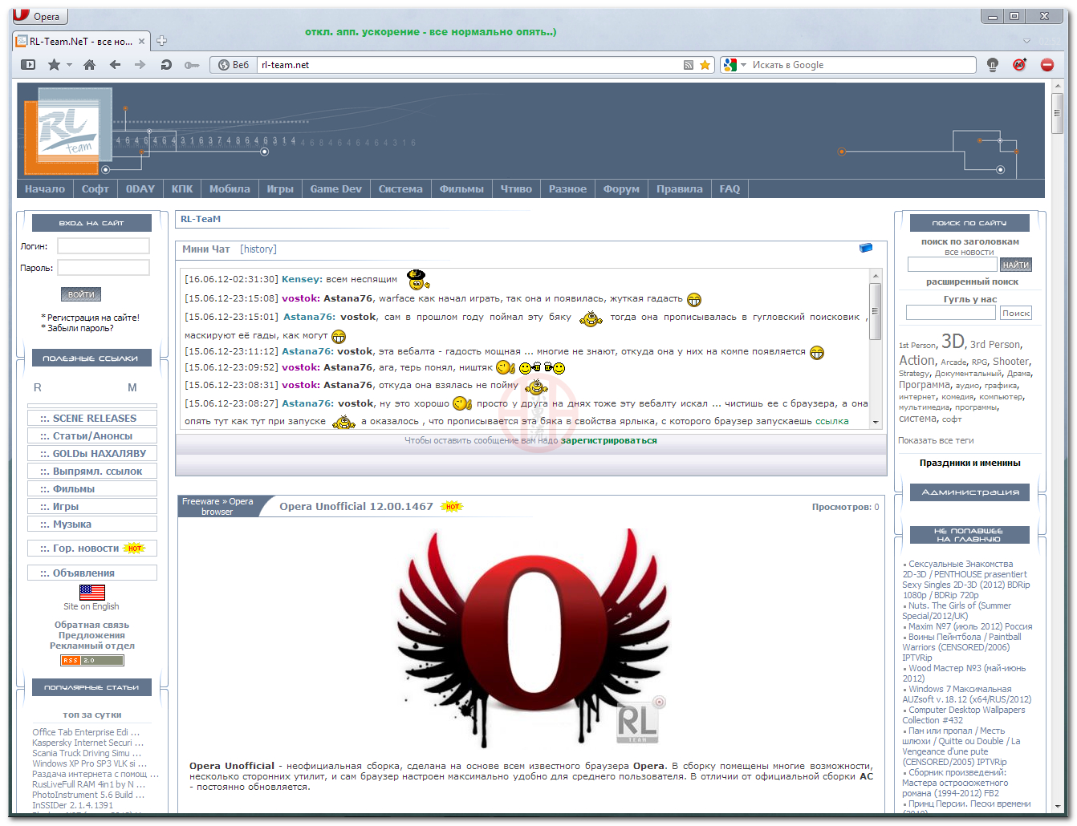Open the closed tabs dropdown arrow
1077x826 pixels.
pos(1026,41)
